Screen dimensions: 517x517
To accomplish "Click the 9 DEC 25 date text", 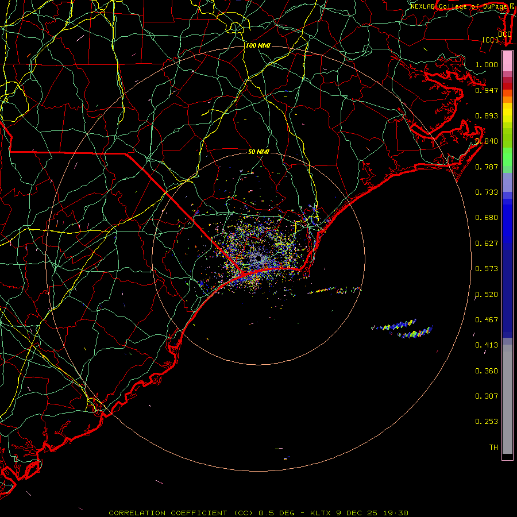I will point(357,513).
